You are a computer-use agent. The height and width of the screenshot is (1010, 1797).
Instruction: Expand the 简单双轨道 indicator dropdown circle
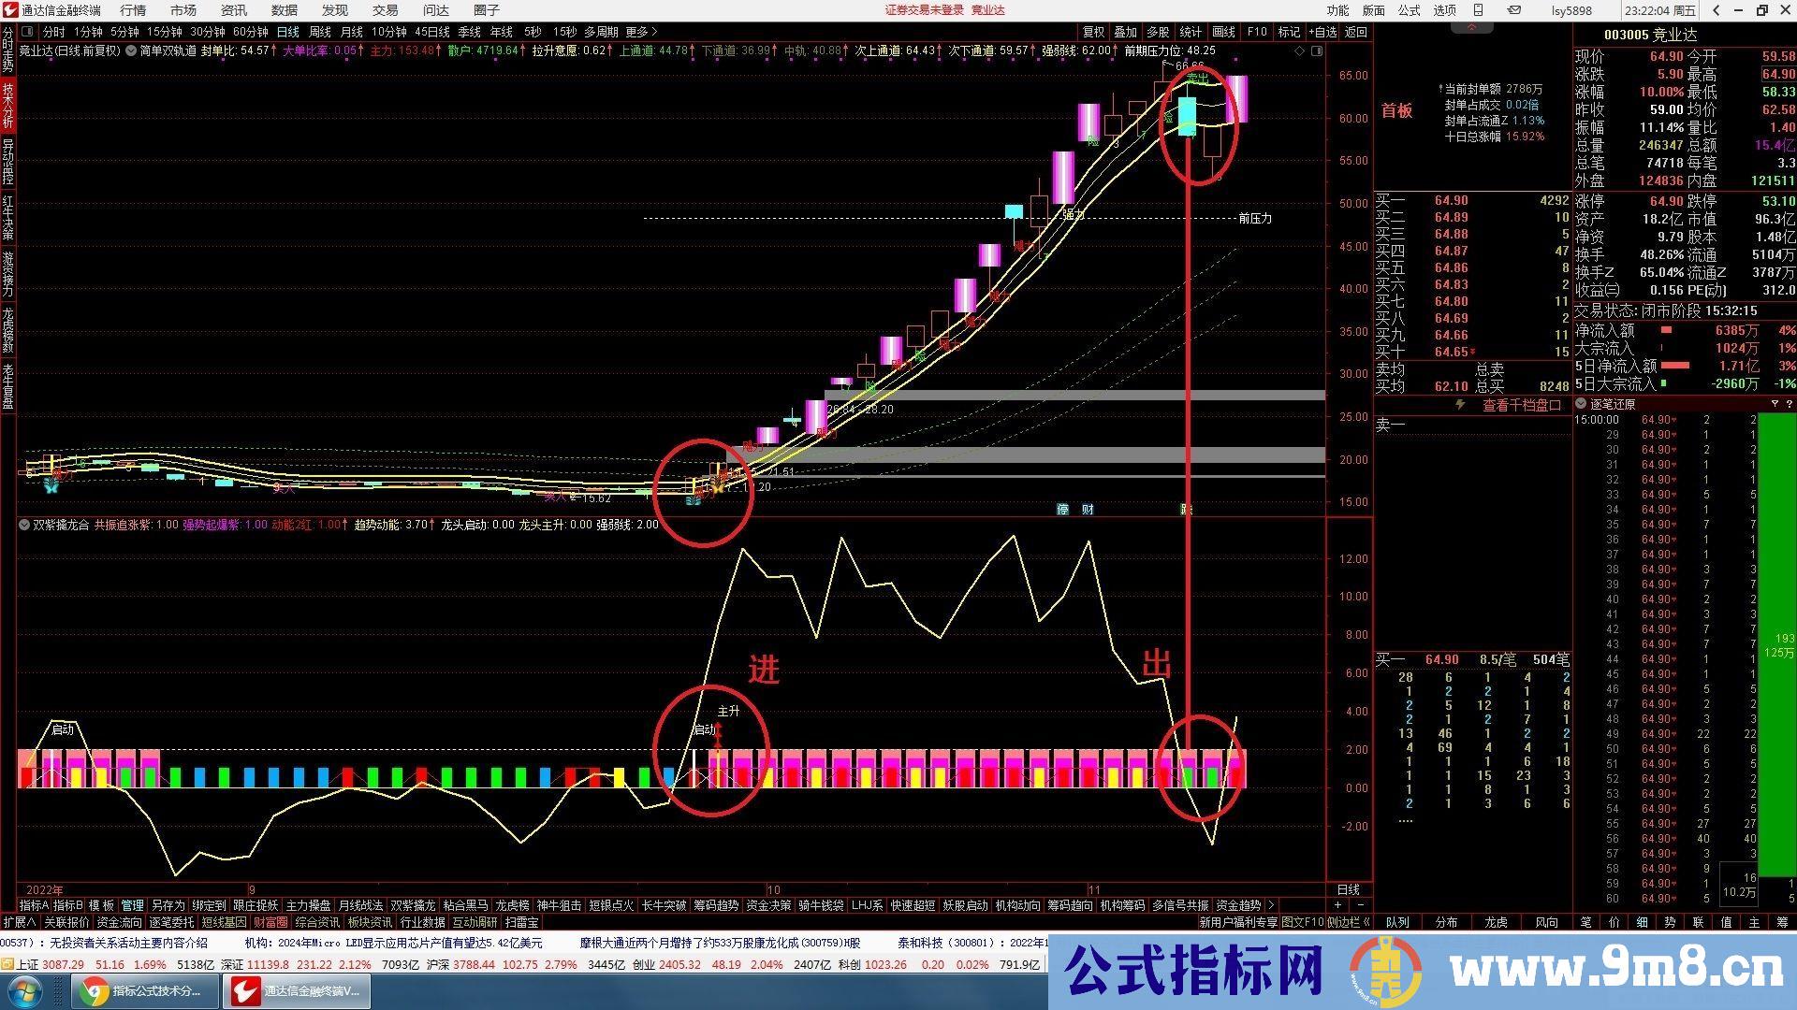(x=131, y=50)
